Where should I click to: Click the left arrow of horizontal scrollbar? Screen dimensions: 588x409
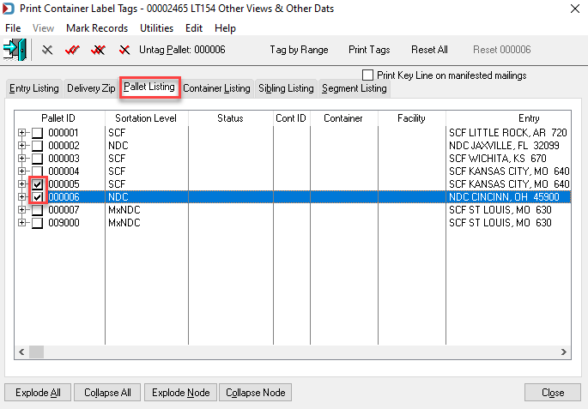coord(21,352)
